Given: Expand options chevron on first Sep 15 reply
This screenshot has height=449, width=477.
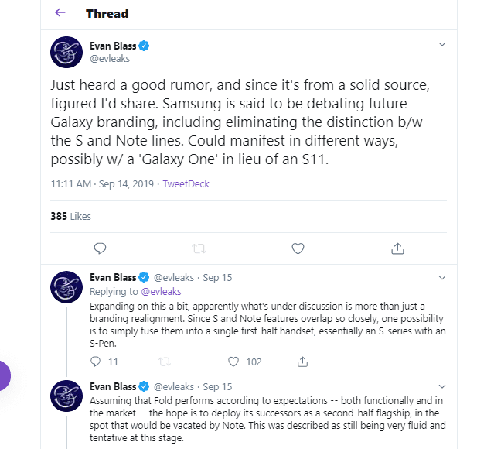Looking at the screenshot, I should [442, 277].
